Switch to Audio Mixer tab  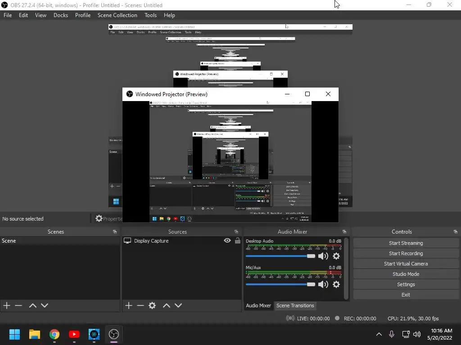[x=258, y=305]
